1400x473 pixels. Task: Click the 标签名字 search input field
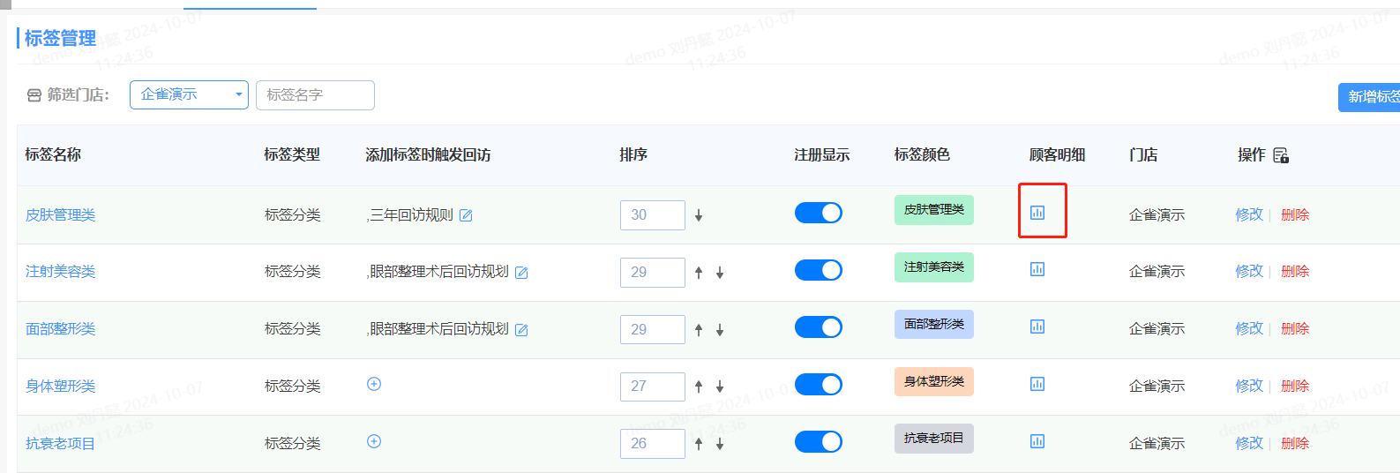tap(315, 94)
